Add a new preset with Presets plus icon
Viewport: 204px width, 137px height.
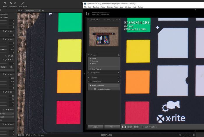coord(119,55)
